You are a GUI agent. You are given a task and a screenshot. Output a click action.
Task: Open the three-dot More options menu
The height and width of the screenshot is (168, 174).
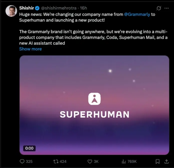tap(166, 8)
